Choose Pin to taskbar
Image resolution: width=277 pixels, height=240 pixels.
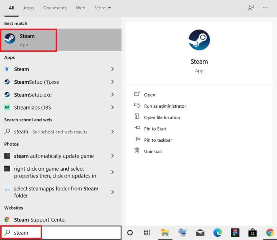tap(158, 140)
